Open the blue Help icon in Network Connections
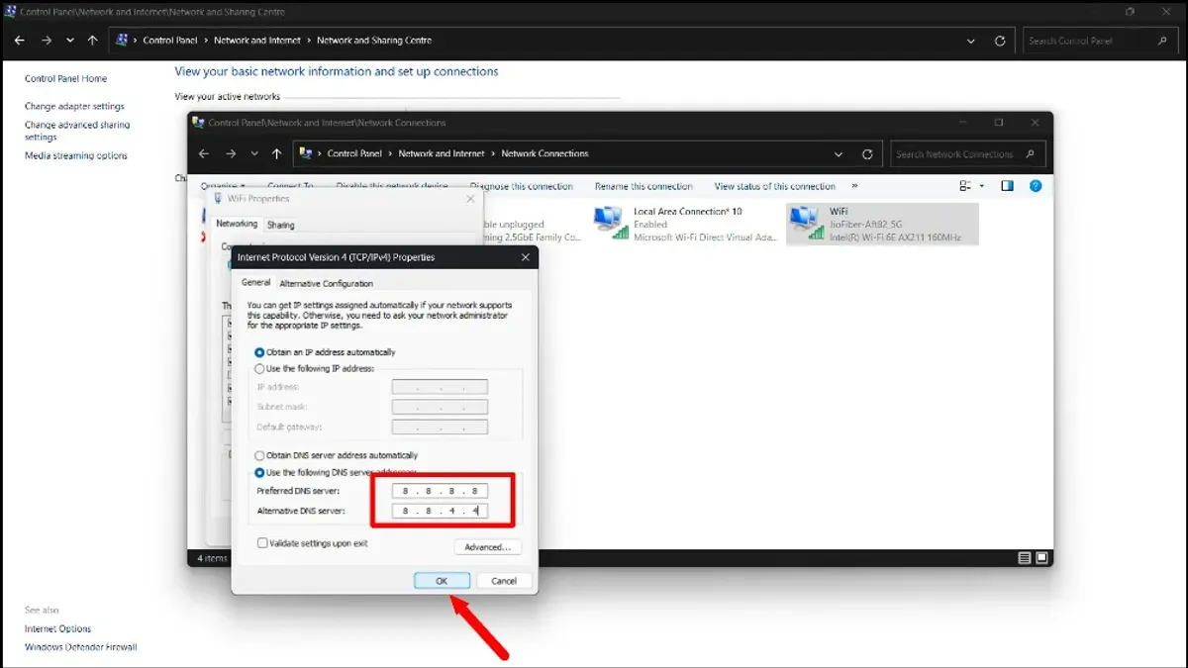 coord(1037,186)
